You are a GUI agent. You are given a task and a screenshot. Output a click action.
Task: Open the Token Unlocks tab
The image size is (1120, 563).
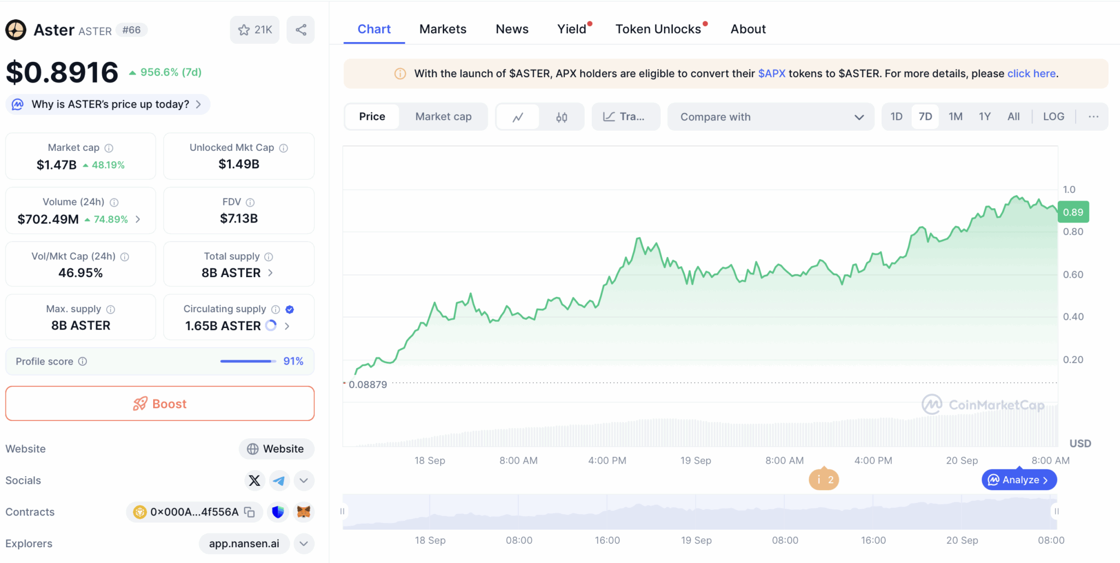tap(658, 28)
